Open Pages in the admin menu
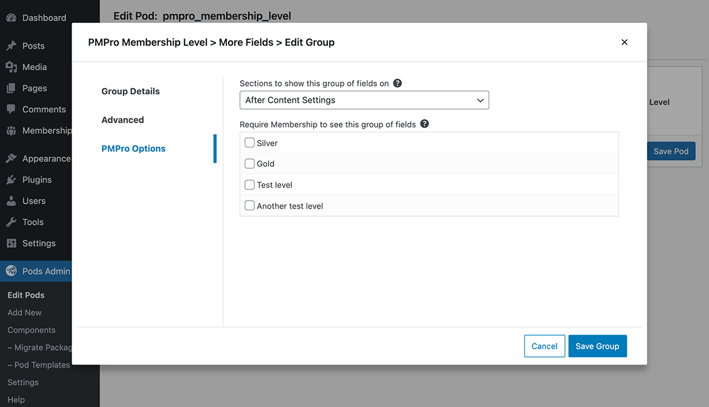Screen dimensions: 709x407 [x=34, y=88]
